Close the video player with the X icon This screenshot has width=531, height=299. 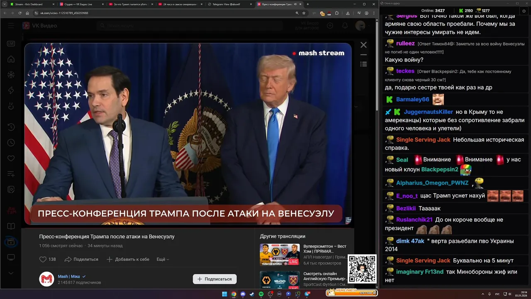tap(363, 45)
